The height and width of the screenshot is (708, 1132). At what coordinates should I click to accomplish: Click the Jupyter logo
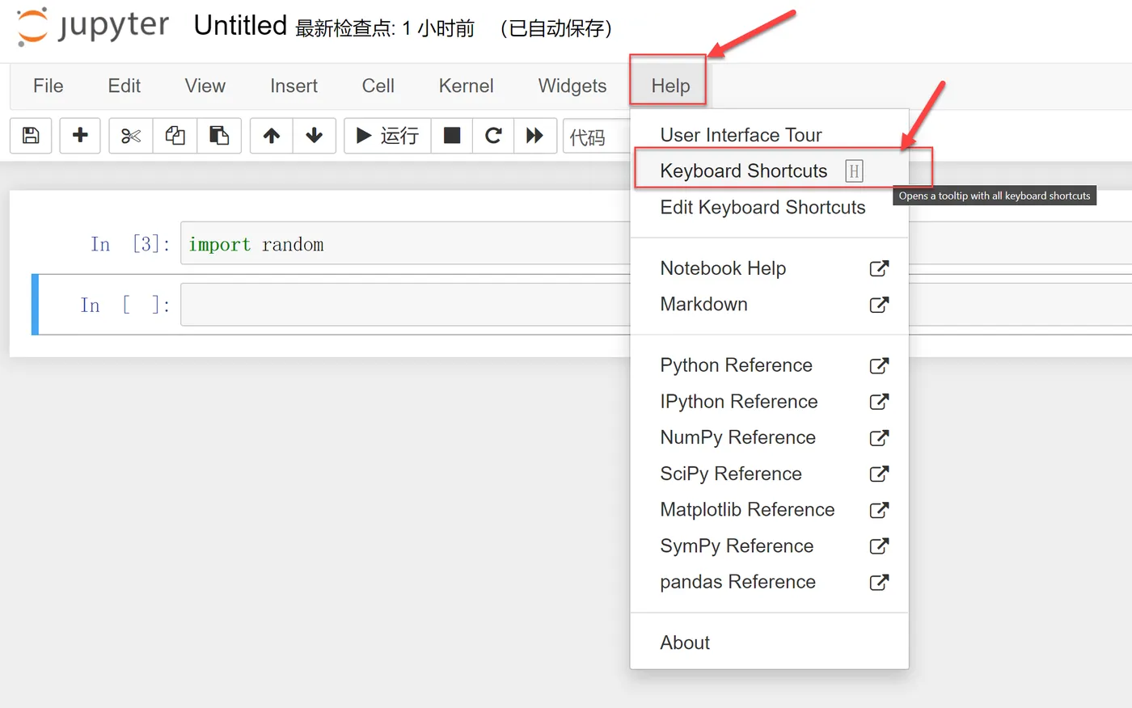point(93,26)
